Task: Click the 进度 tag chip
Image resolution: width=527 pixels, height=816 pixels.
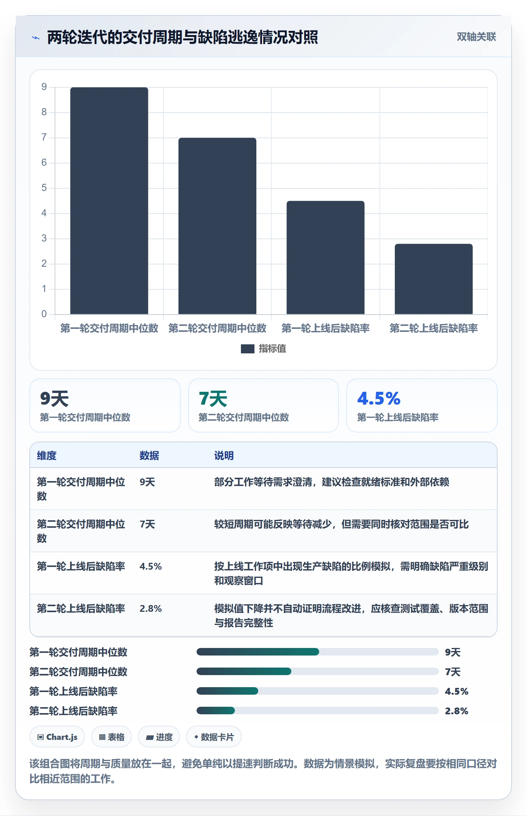Action: 159,737
